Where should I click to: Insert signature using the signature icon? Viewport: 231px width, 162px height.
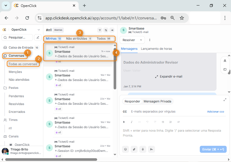[151, 149]
